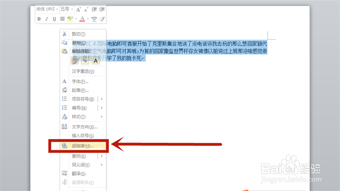Expand the 查找 submenu arrow
340x191 pixels.
pyautogui.click(x=102, y=156)
